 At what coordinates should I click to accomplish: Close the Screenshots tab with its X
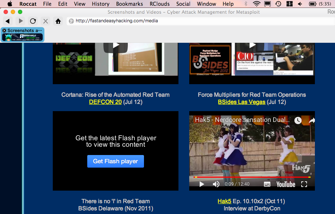tap(4, 30)
